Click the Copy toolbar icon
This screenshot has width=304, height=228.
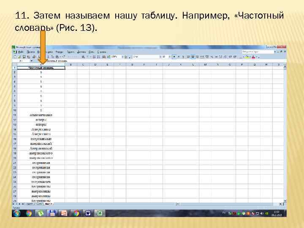click(x=52, y=57)
